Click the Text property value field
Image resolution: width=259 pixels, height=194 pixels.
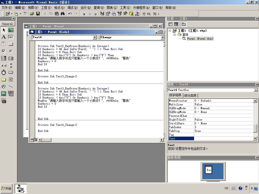coord(224,139)
